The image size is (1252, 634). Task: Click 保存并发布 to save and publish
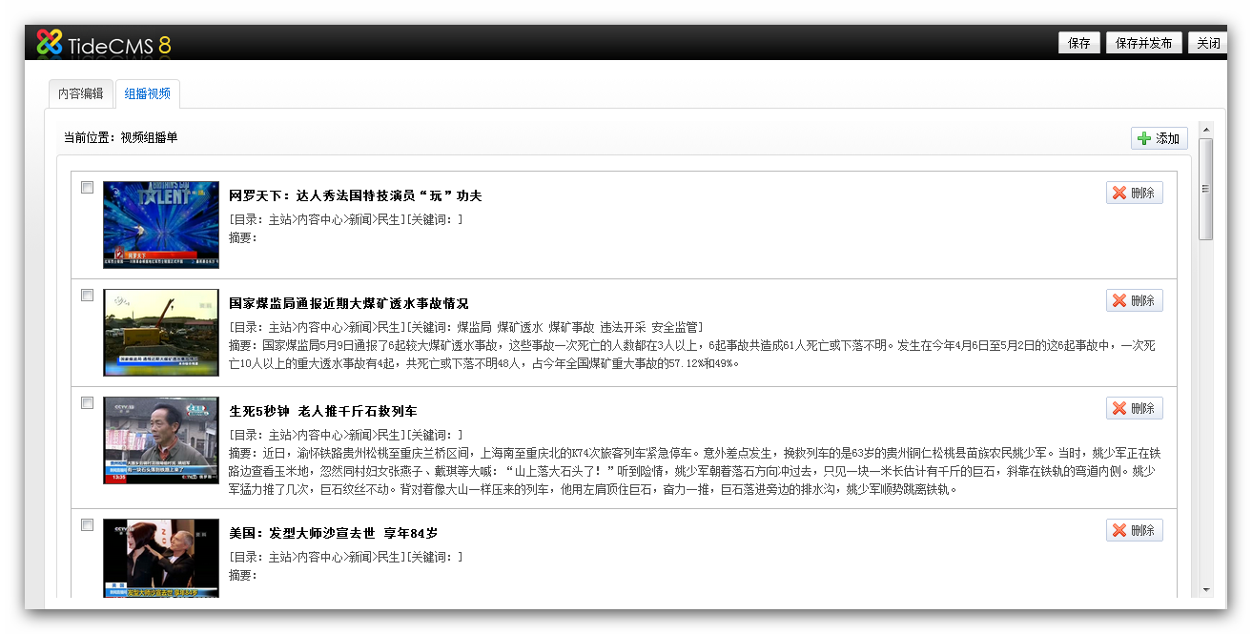[x=1143, y=43]
